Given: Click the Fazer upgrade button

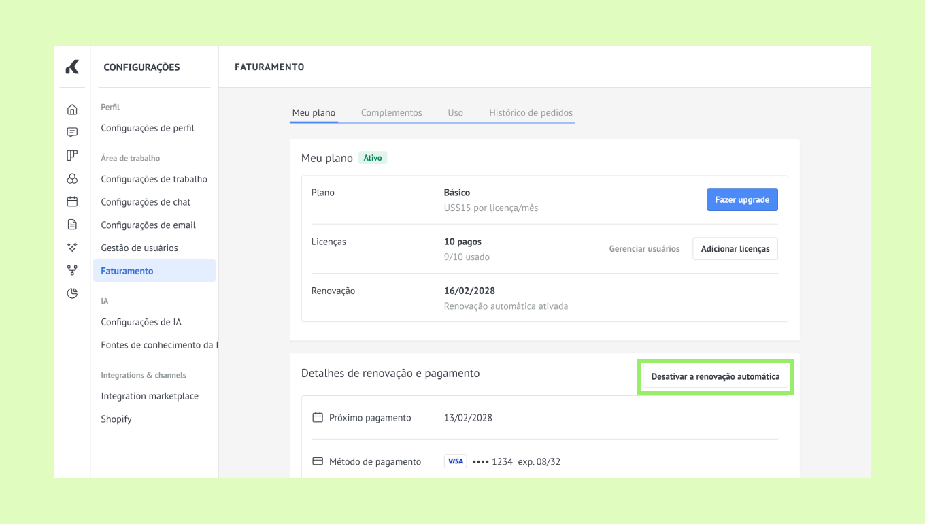Looking at the screenshot, I should [742, 200].
